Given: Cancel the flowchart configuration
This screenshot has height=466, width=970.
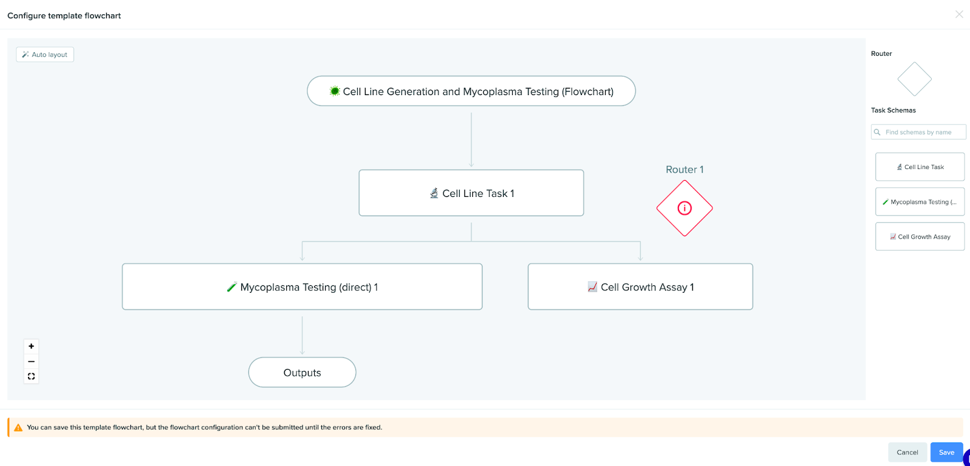Looking at the screenshot, I should click(x=908, y=452).
